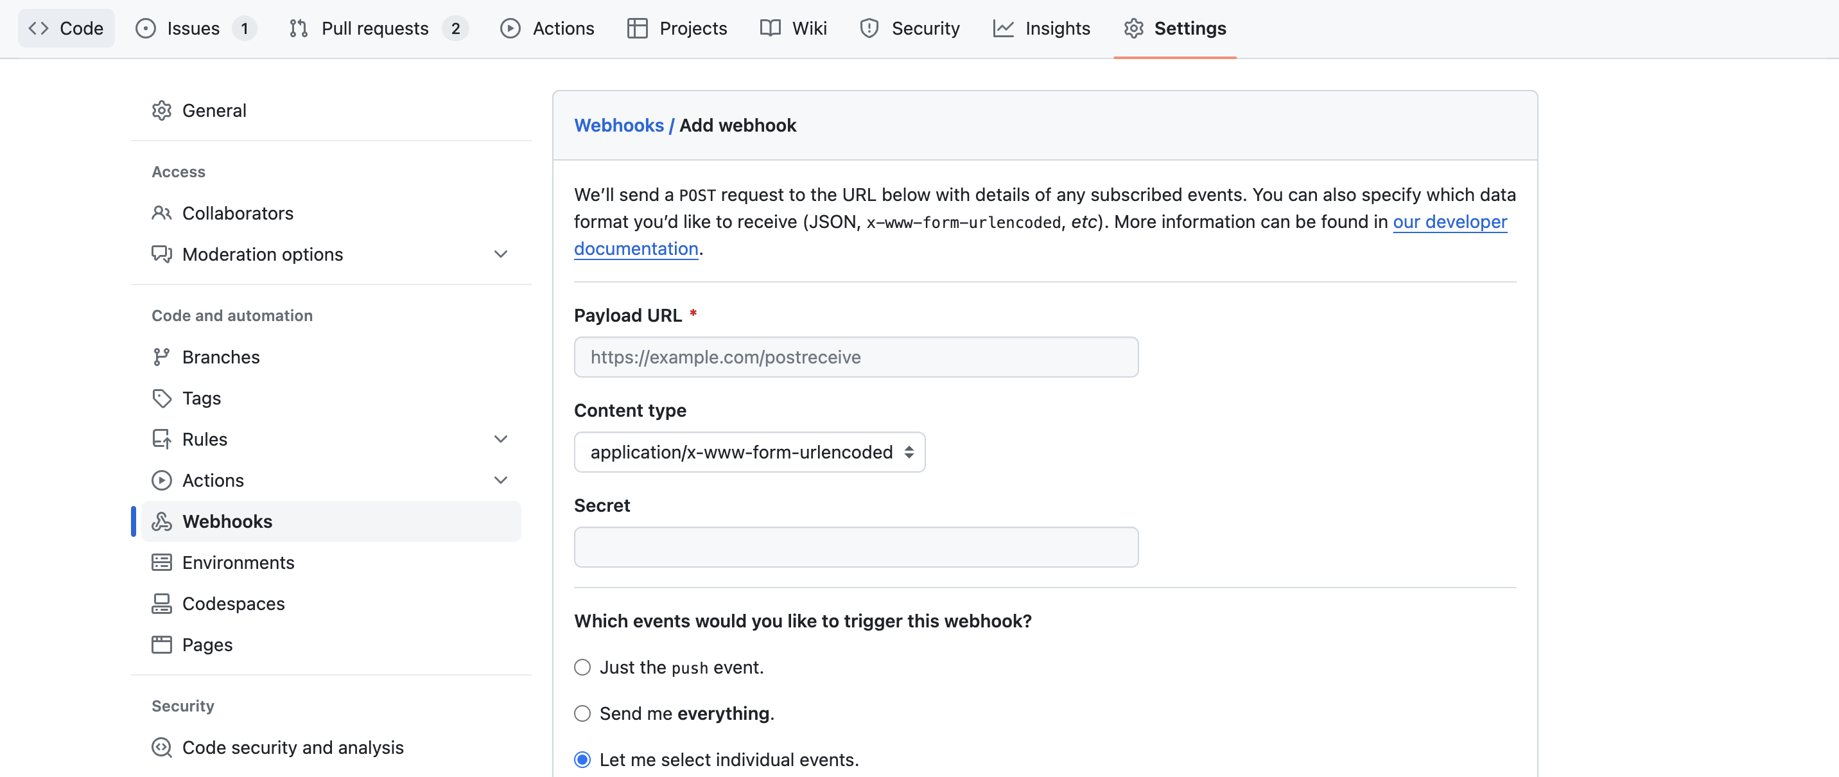Click the Codespaces icon in sidebar
The width and height of the screenshot is (1839, 777).
point(161,604)
